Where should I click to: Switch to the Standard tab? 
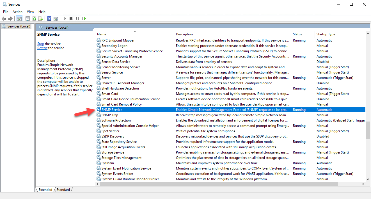point(63,189)
